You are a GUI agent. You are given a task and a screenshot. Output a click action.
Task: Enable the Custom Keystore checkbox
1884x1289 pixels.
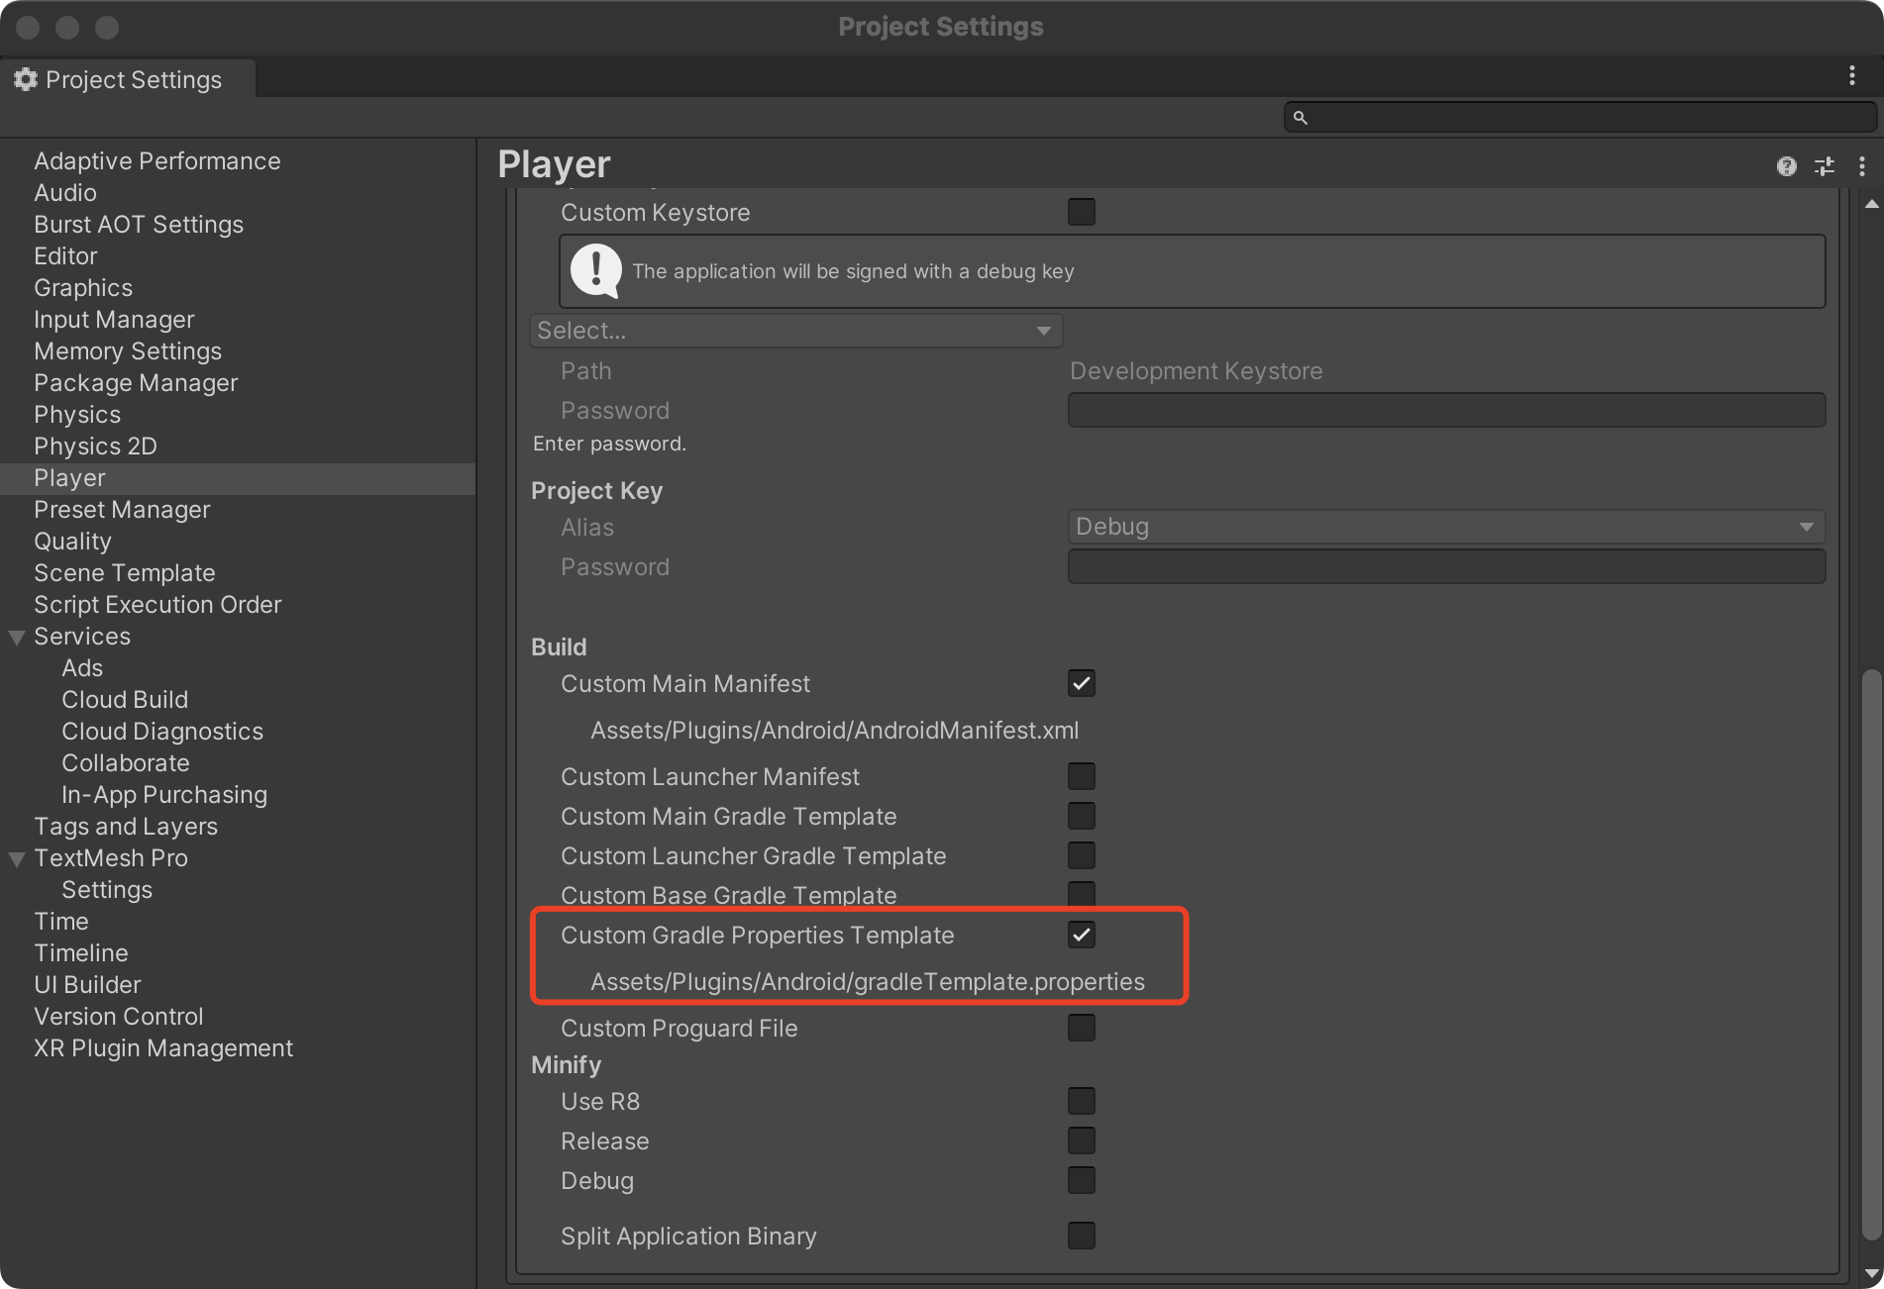click(x=1082, y=212)
